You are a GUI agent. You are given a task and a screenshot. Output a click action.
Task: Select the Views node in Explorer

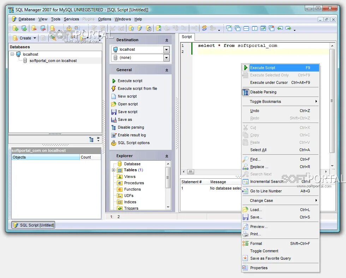[x=130, y=177]
